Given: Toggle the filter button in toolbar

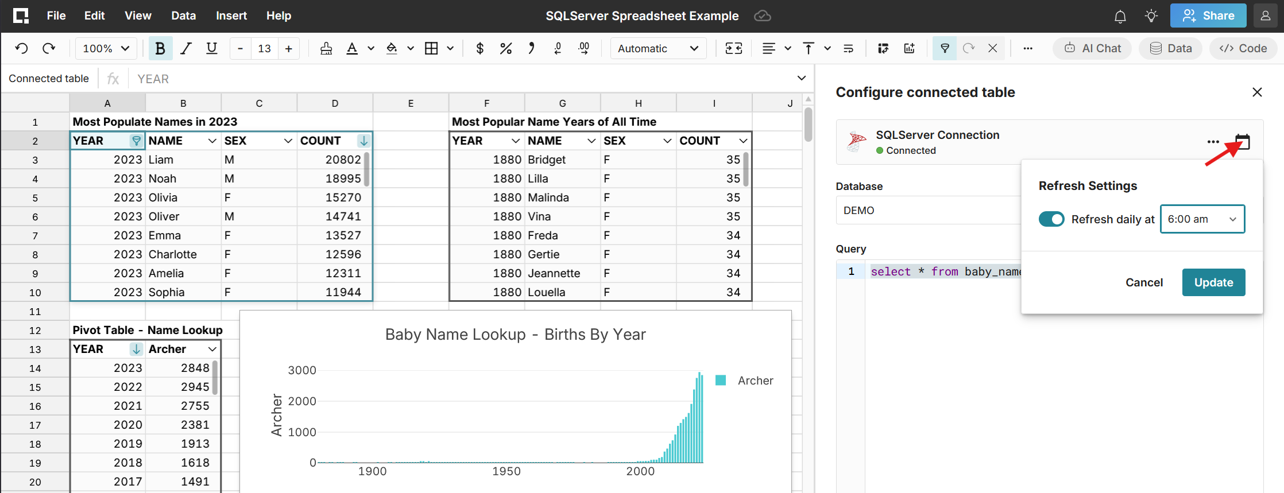Looking at the screenshot, I should point(945,49).
